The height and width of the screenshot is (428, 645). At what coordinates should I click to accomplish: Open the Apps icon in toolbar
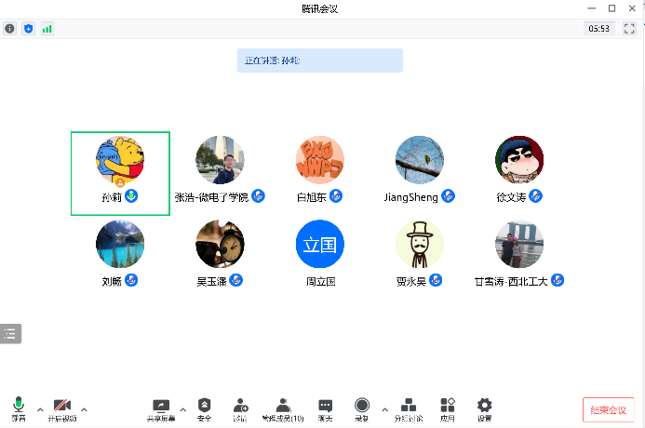448,407
